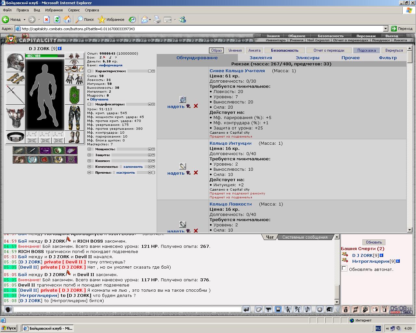Click the send message arrow icon

point(246,310)
